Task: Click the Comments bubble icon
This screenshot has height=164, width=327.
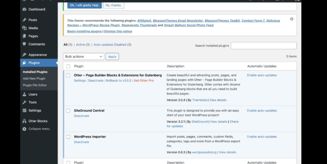Action: click(24, 44)
